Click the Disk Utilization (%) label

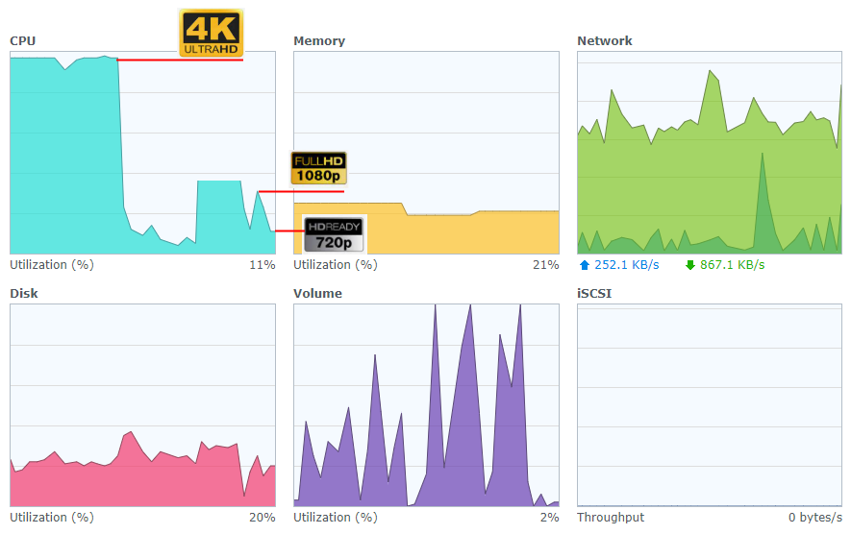(52, 518)
